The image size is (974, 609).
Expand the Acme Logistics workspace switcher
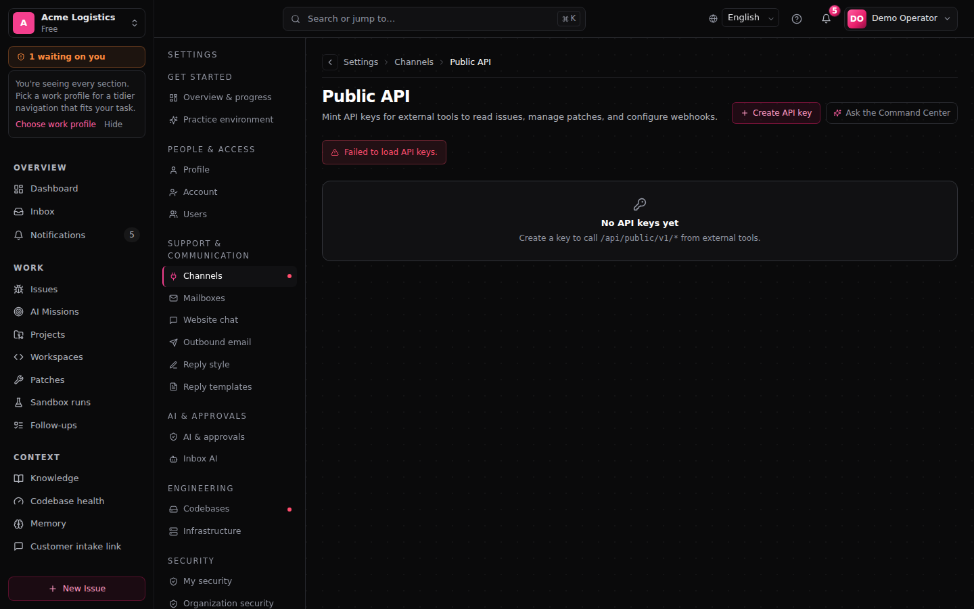[x=76, y=23]
